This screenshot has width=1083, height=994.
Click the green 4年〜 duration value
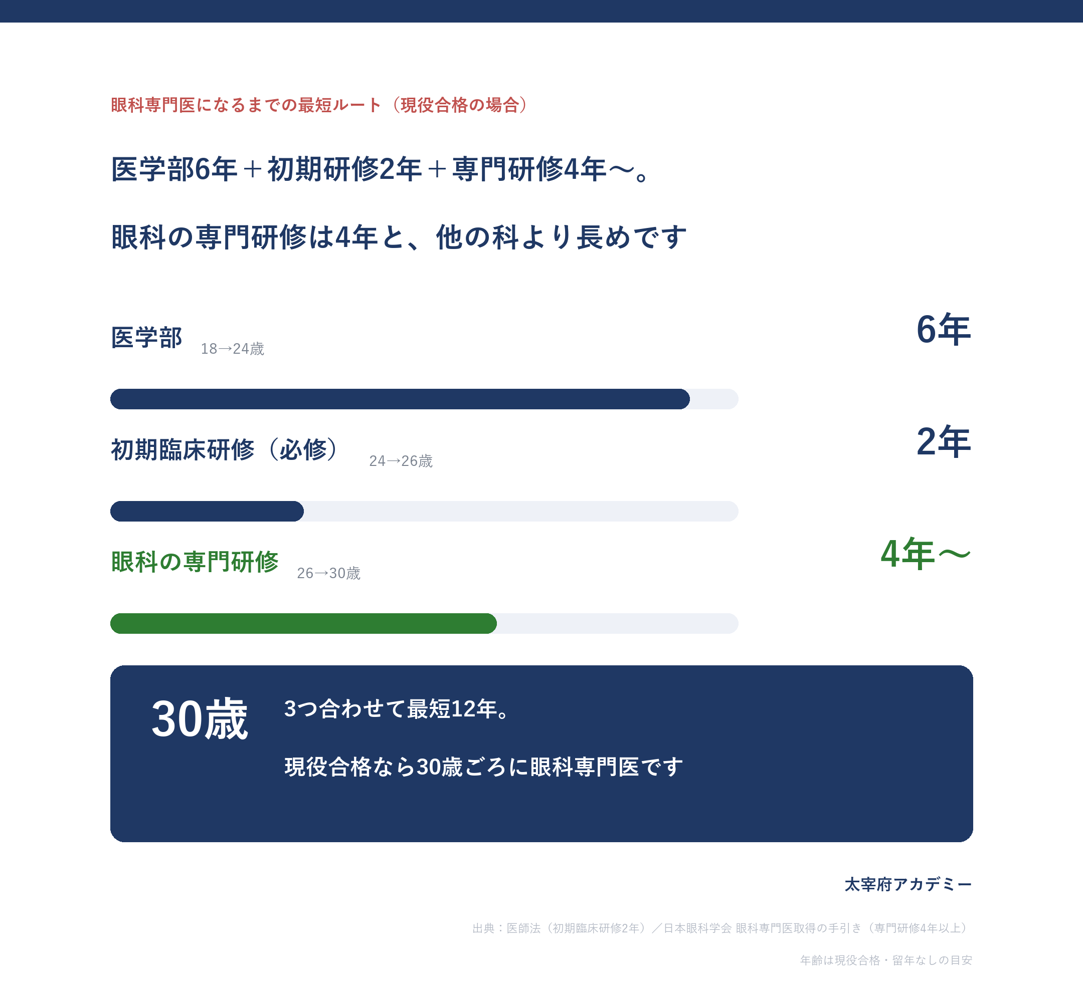click(x=926, y=554)
